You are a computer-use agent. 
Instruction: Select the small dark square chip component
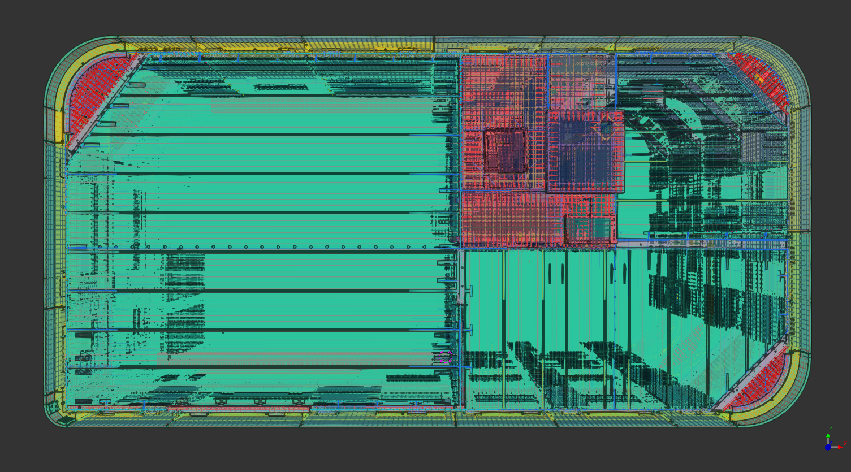click(506, 150)
